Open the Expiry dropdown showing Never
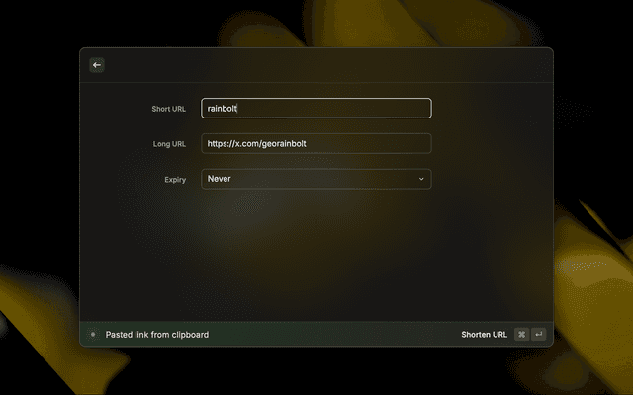 (x=316, y=179)
